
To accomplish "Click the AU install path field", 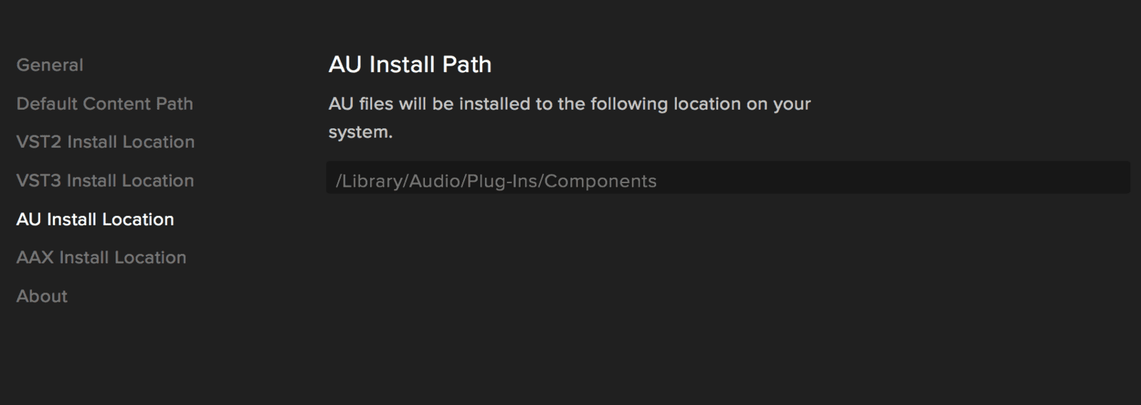I will (x=728, y=178).
